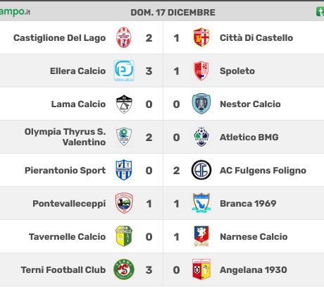The width and height of the screenshot is (324, 292).
Task: Open the Narnese Calcio crest
Action: pyautogui.click(x=201, y=236)
